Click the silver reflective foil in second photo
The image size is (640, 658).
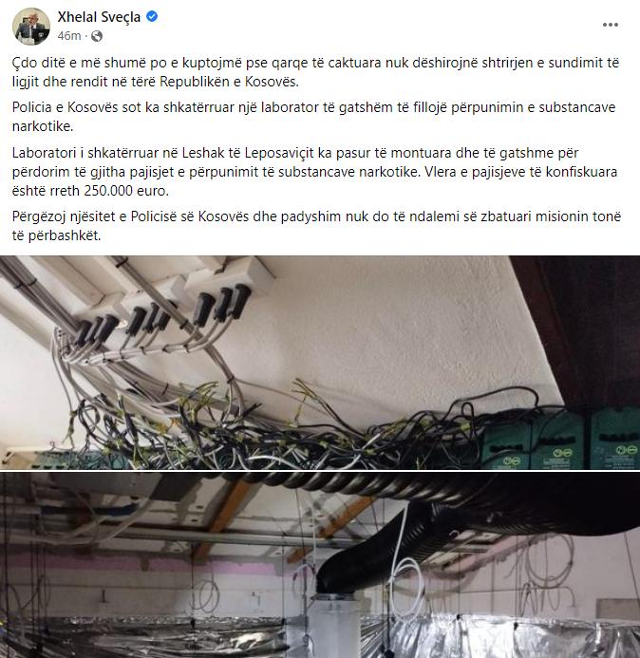pos(320,637)
